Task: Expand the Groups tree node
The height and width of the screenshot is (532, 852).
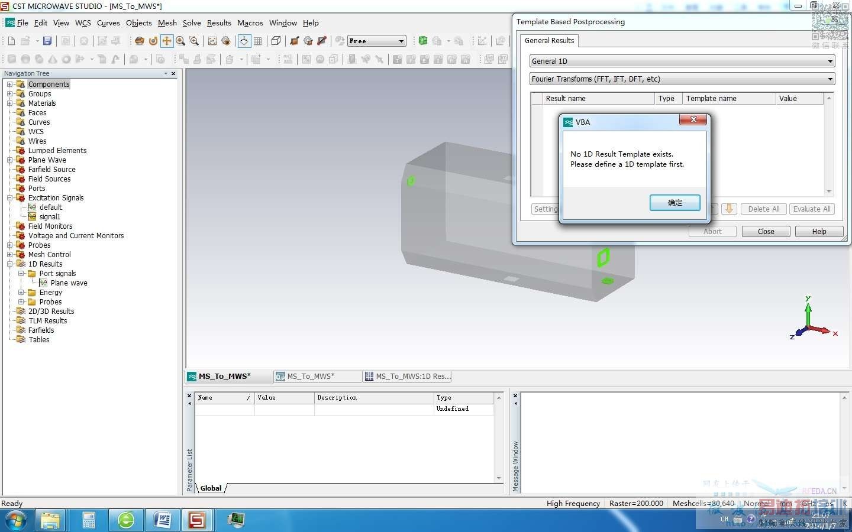Action: tap(9, 94)
